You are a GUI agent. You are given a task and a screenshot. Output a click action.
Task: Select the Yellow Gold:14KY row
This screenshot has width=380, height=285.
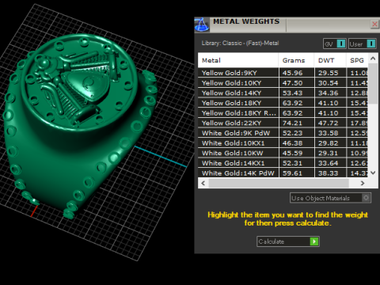pos(283,93)
